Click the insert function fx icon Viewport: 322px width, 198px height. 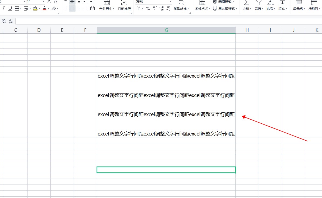(11, 21)
